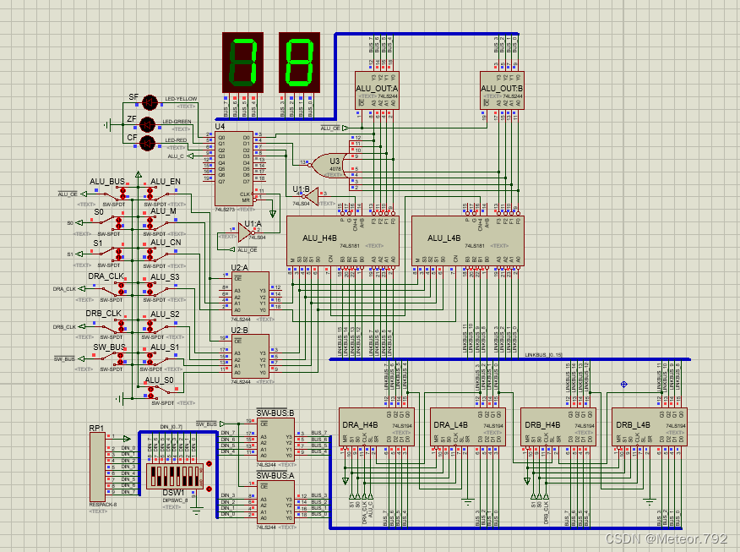Select ALU_OE terminal below the U1:A inverter

coord(231,249)
